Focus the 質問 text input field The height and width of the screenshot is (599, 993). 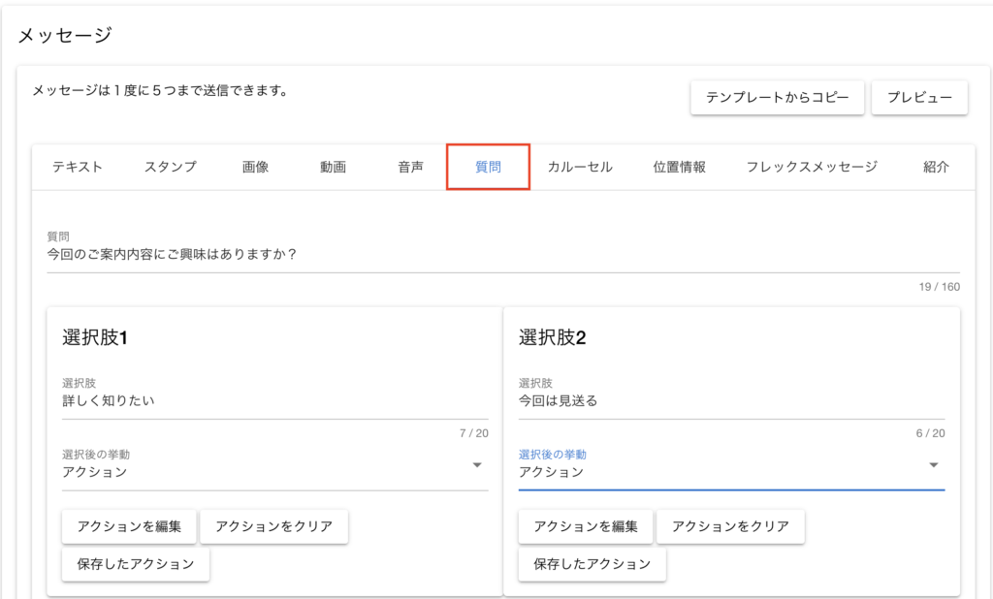(502, 256)
